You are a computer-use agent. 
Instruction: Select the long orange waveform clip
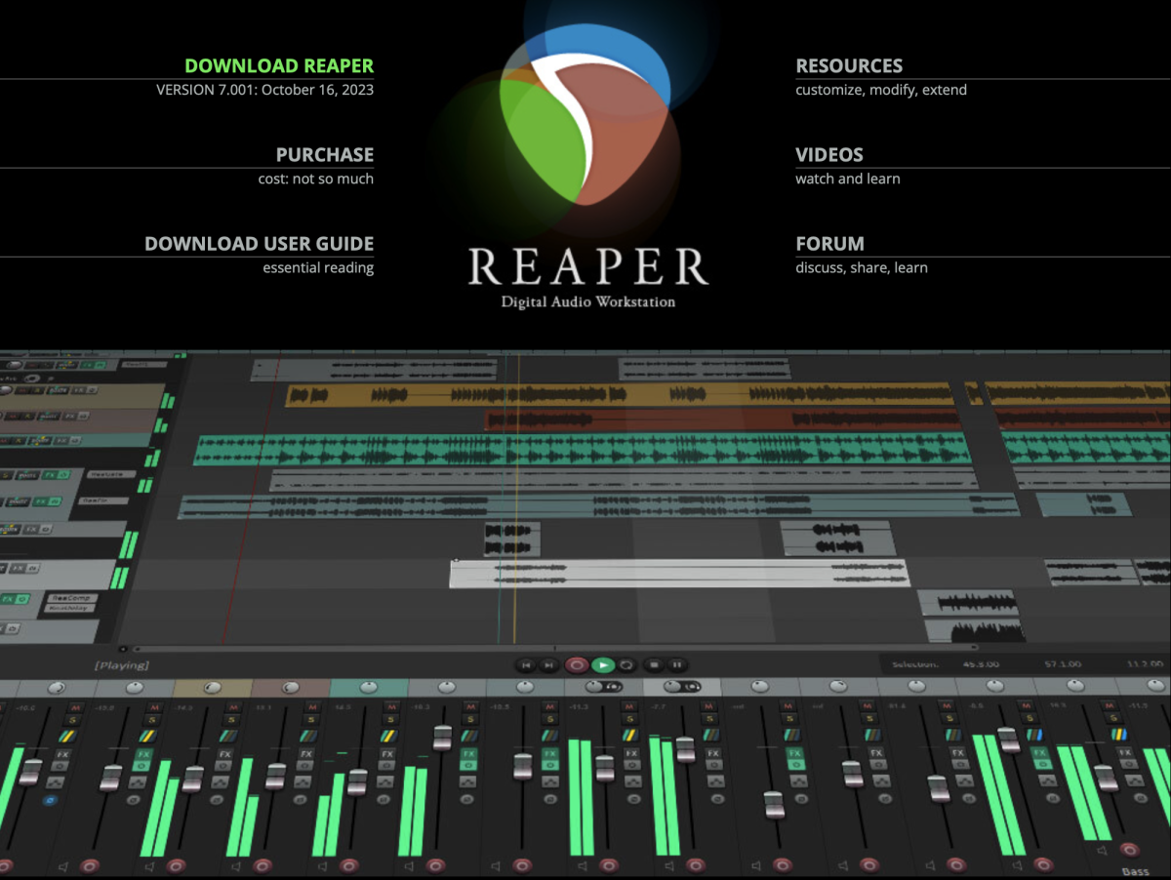(x=620, y=395)
